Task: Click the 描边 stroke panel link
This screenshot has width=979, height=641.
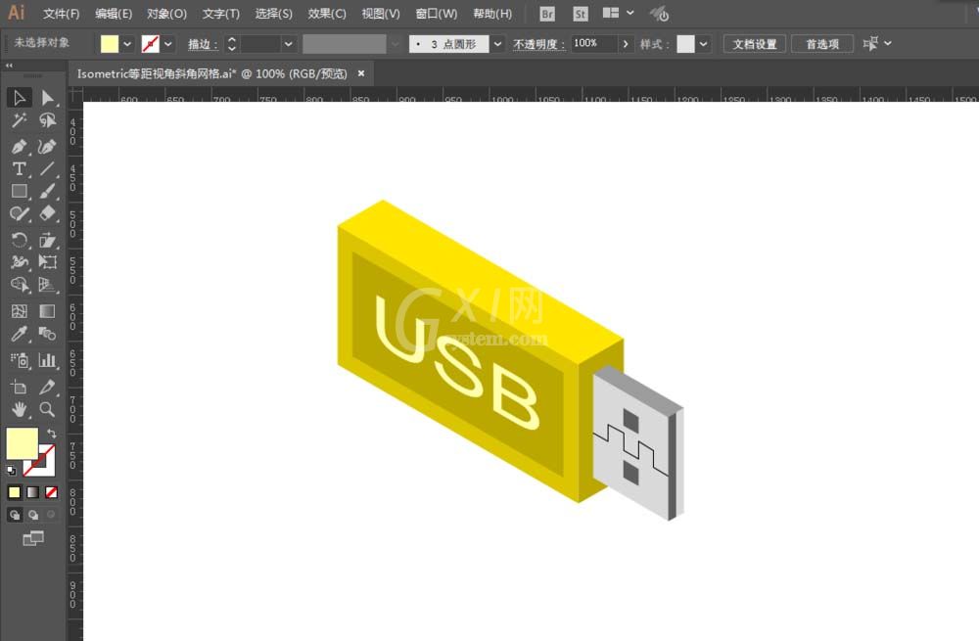Action: 203,44
